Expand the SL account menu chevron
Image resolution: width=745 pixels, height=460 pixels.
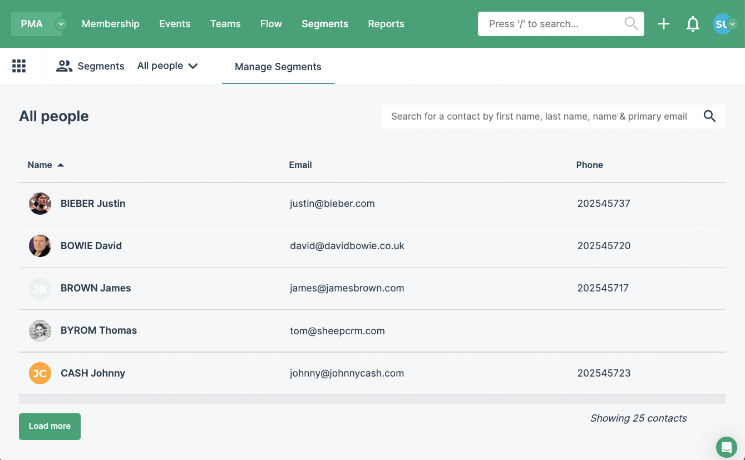[x=733, y=24]
